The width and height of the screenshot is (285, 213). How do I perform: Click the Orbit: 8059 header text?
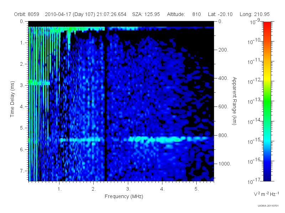click(x=26, y=14)
